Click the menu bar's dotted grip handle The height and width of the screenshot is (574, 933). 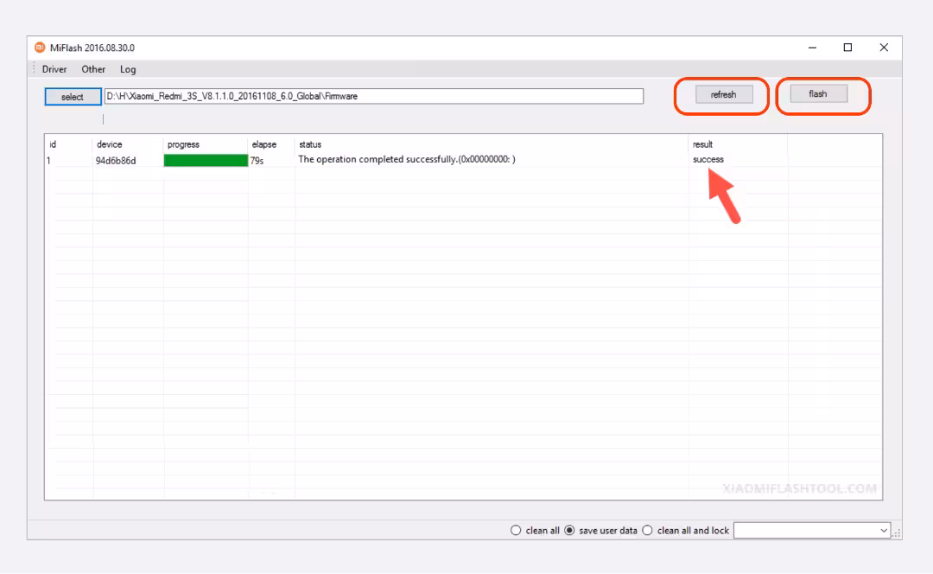point(34,68)
